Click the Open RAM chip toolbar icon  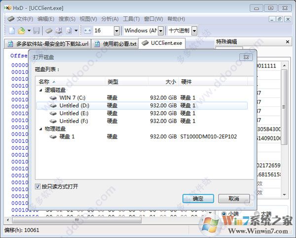pos(49,31)
